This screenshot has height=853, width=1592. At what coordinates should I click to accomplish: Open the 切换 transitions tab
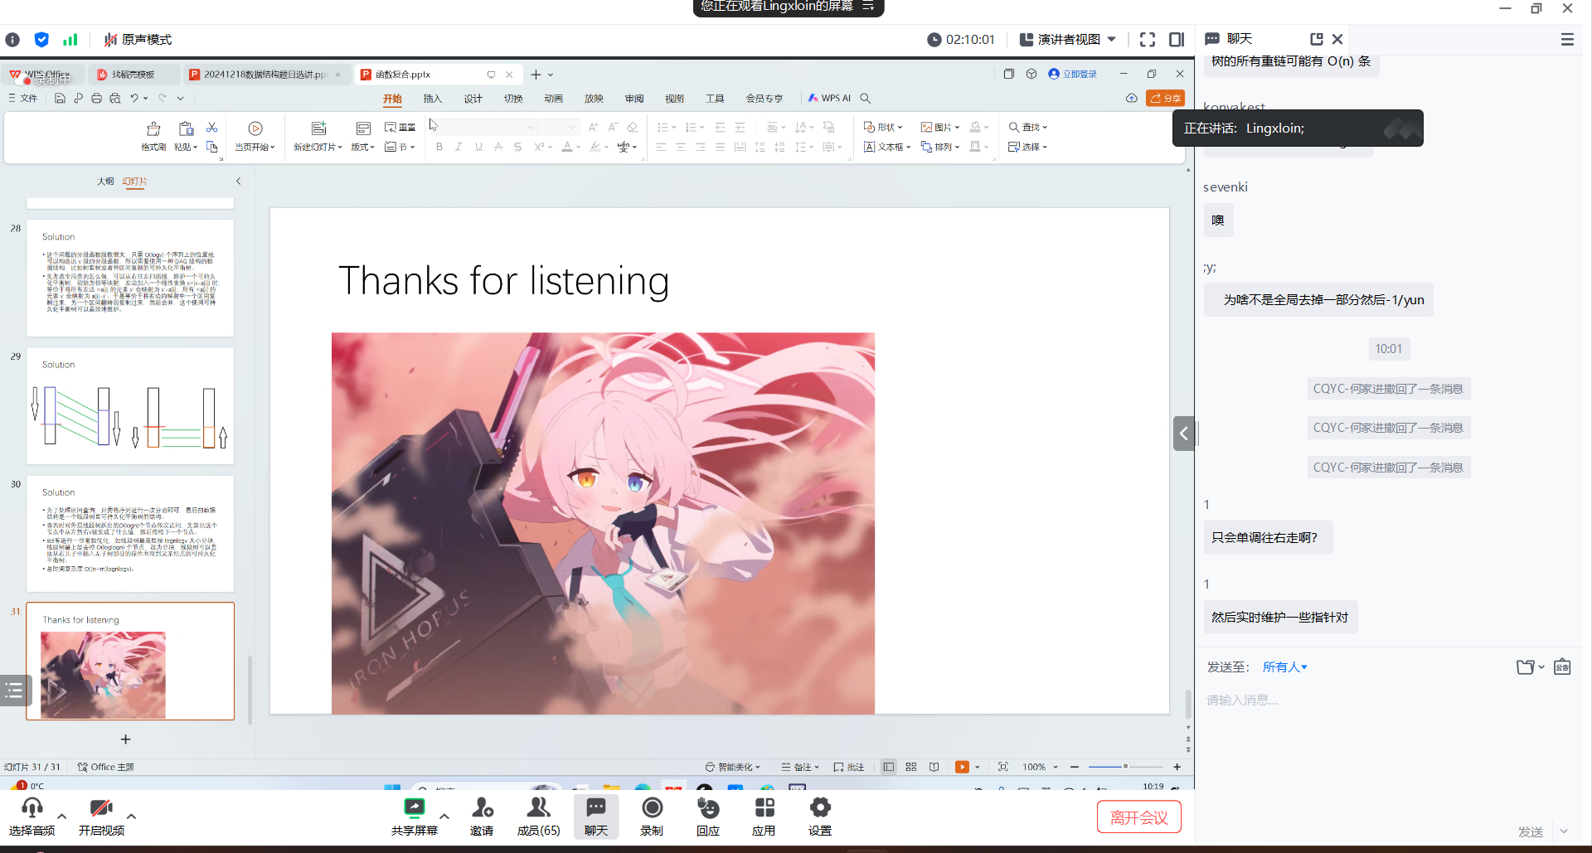(513, 98)
